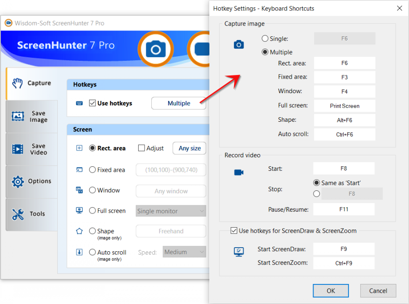Select the Rect. area radio button
The height and width of the screenshot is (304, 409).
tap(92, 148)
